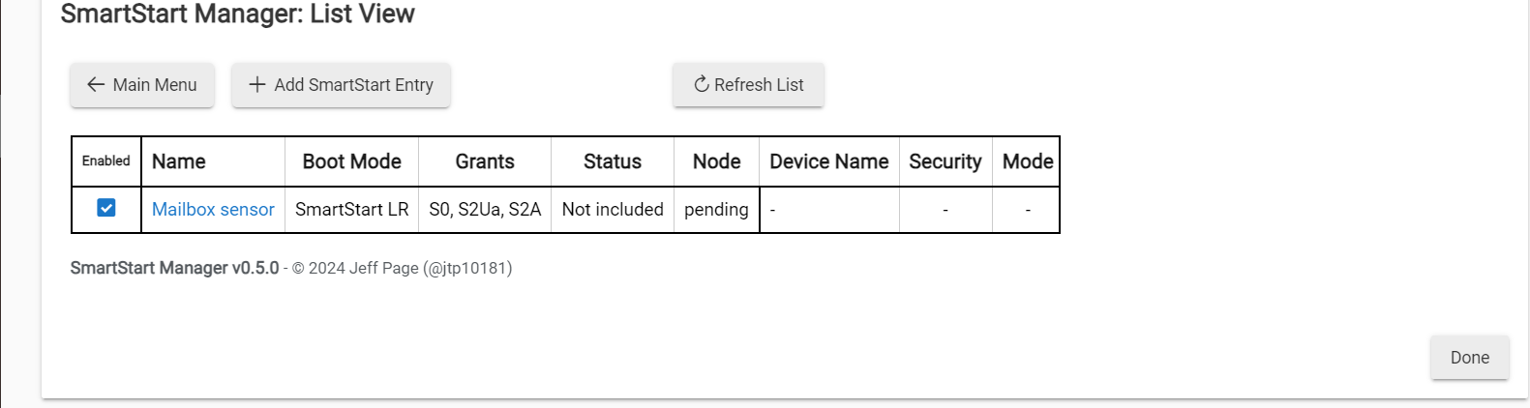Click the Name column header
Viewport: 1530px width, 408px height.
click(179, 161)
